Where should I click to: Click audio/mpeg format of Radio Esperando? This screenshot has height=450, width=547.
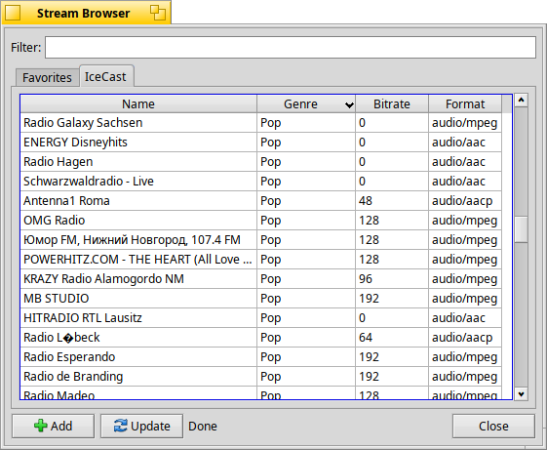[464, 357]
